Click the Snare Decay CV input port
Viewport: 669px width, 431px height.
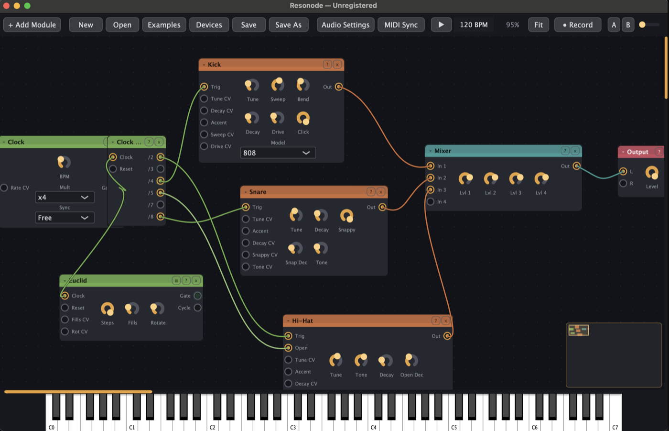coord(246,243)
